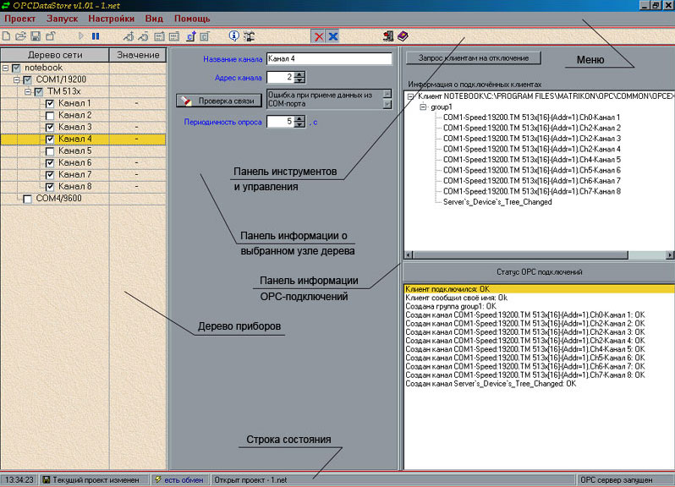
Task: Save project using the floppy disk icon
Action: coord(36,36)
